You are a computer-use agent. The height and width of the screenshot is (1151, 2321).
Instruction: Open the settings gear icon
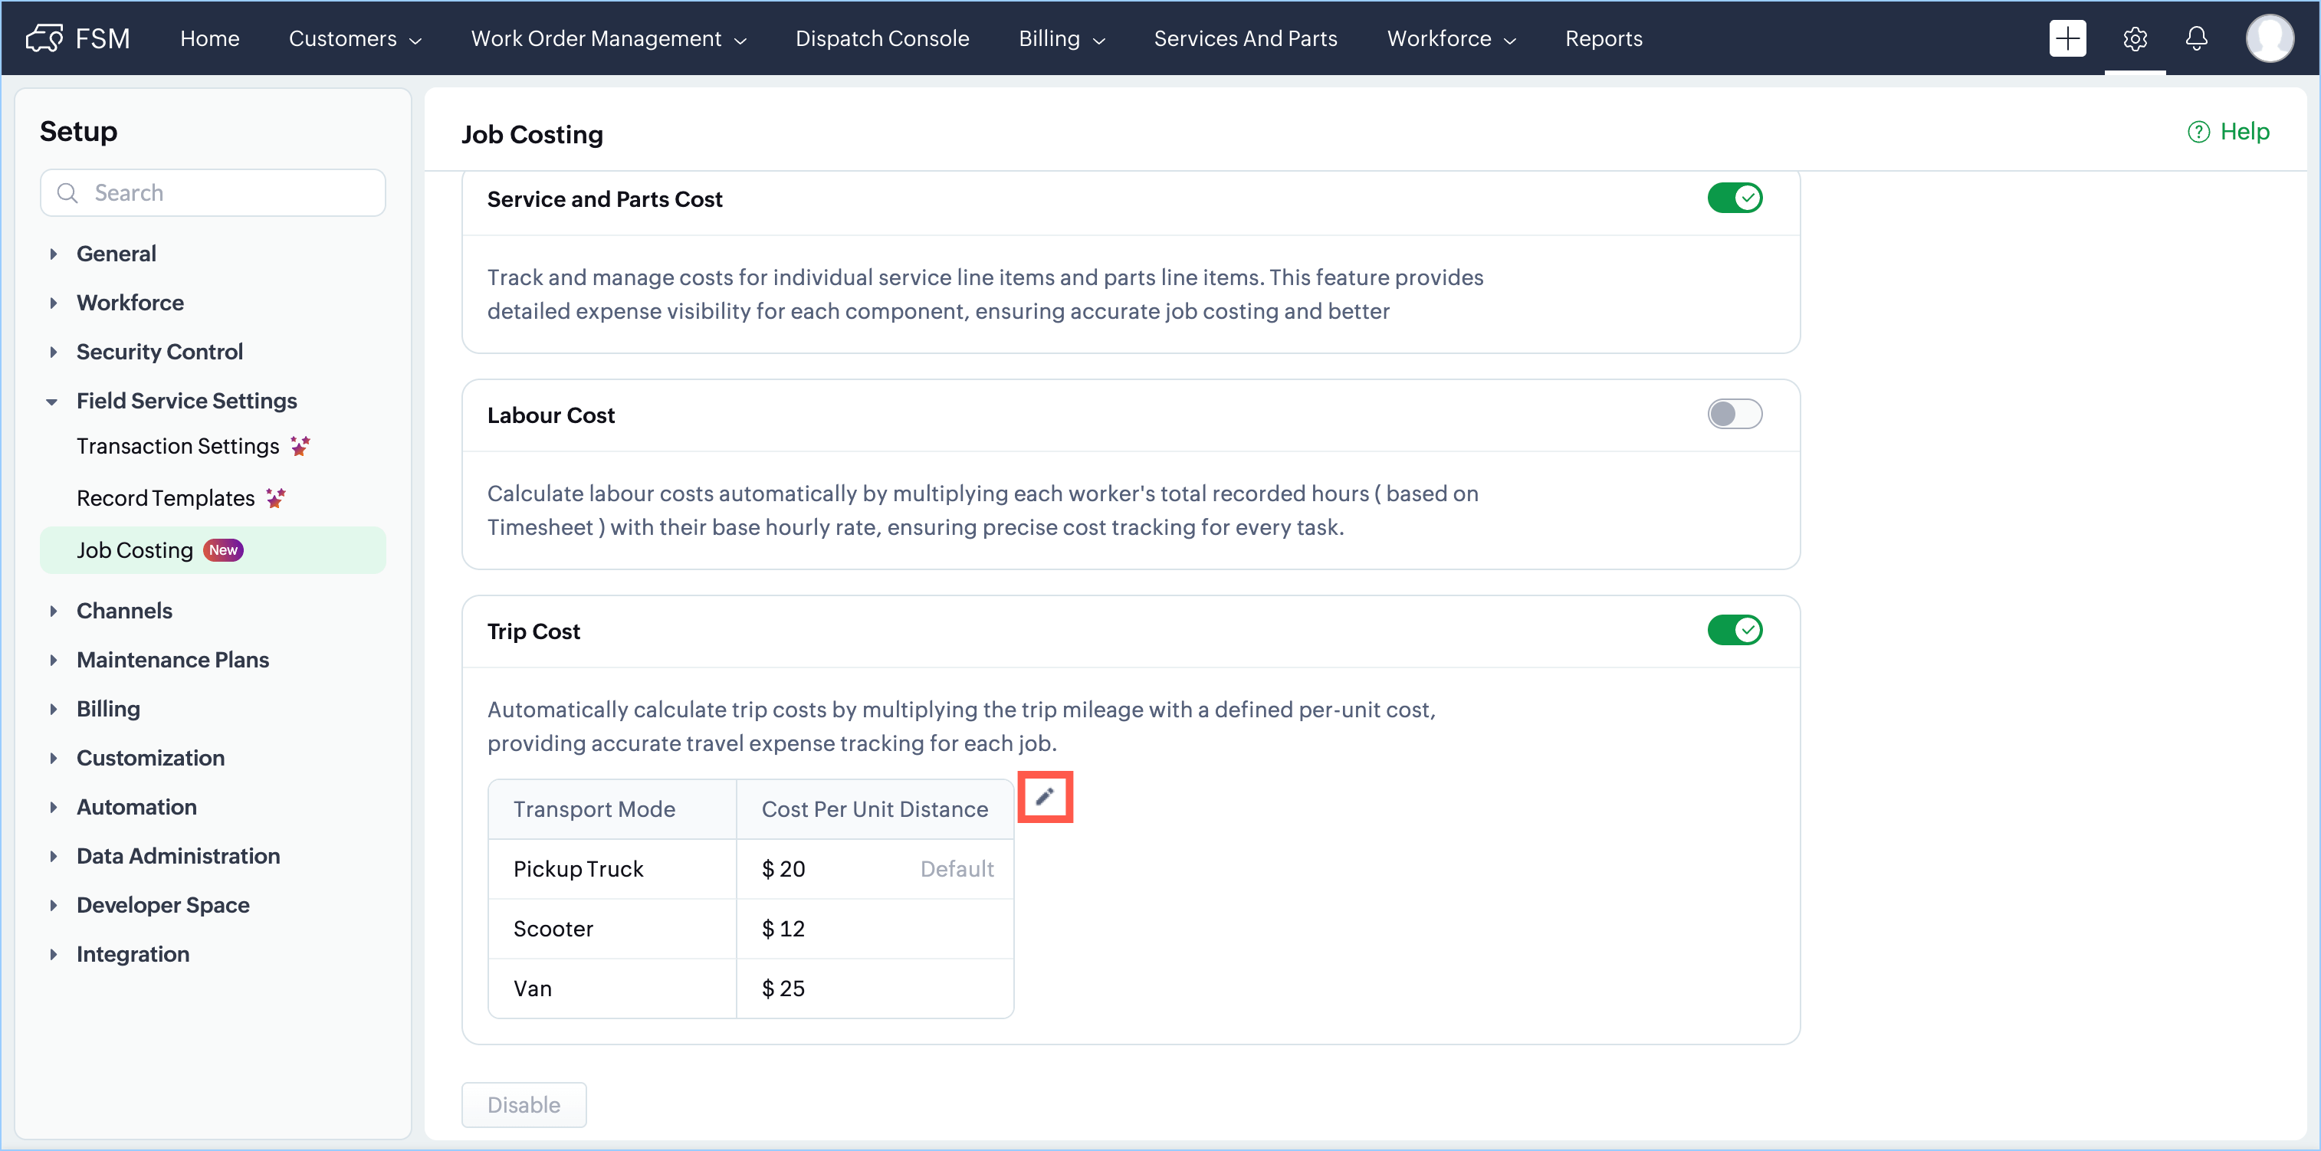pos(2135,39)
